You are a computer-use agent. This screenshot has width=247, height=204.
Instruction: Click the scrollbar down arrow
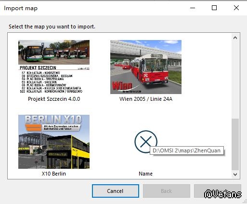(235, 174)
